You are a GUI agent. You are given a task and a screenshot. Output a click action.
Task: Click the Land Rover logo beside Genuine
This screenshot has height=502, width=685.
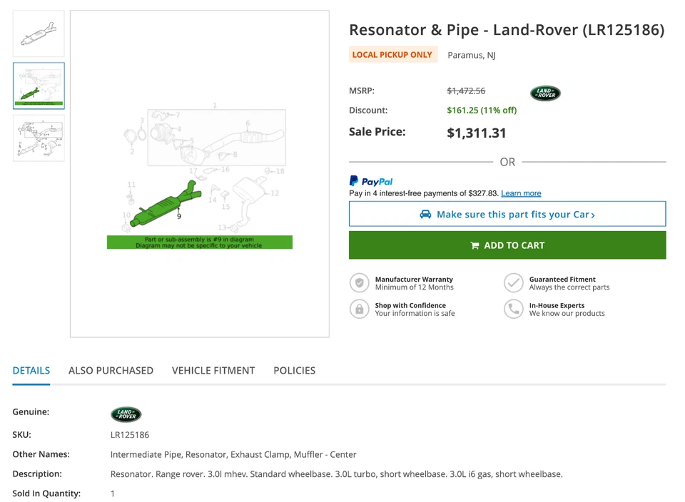pos(126,414)
